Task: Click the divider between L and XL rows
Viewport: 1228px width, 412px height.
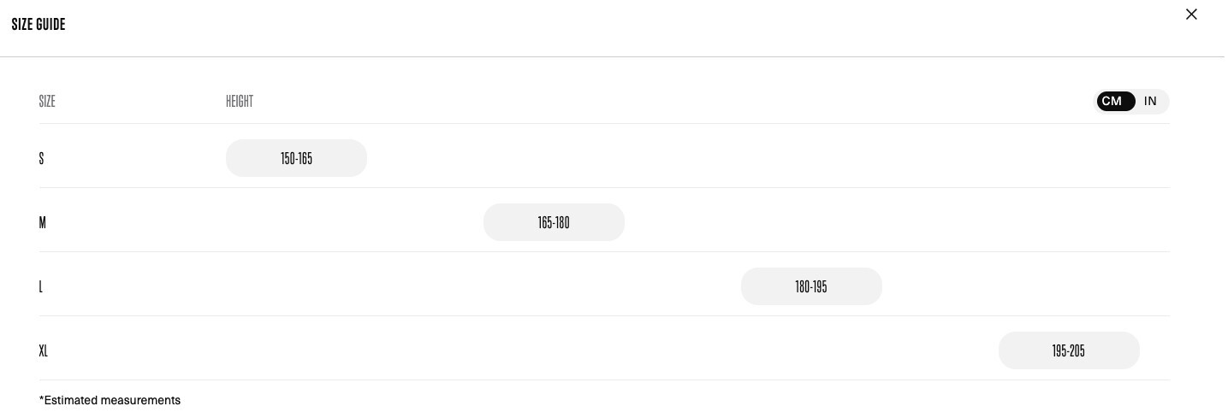Action: tap(599, 316)
